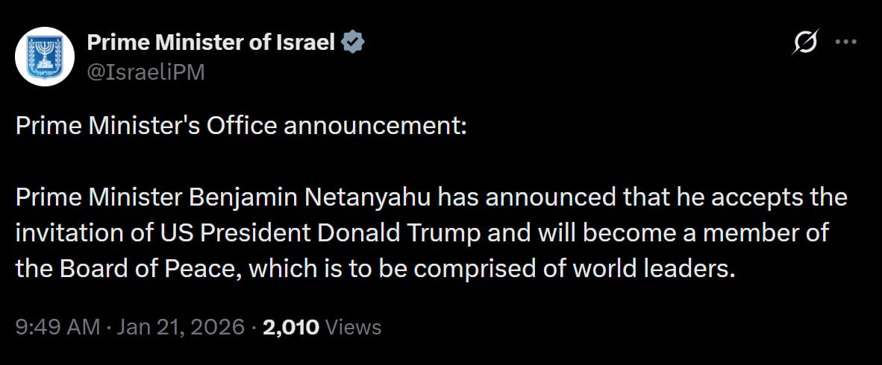Image resolution: width=882 pixels, height=365 pixels.
Task: Open the Prime Minister of Israel profile name
Action: 211,42
